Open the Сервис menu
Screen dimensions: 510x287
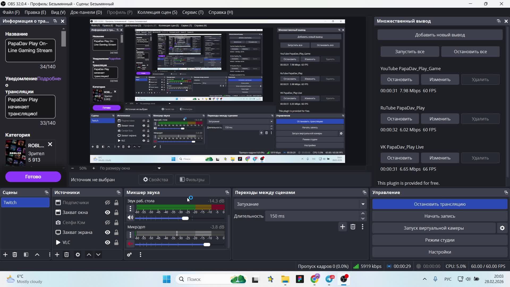tap(193, 12)
